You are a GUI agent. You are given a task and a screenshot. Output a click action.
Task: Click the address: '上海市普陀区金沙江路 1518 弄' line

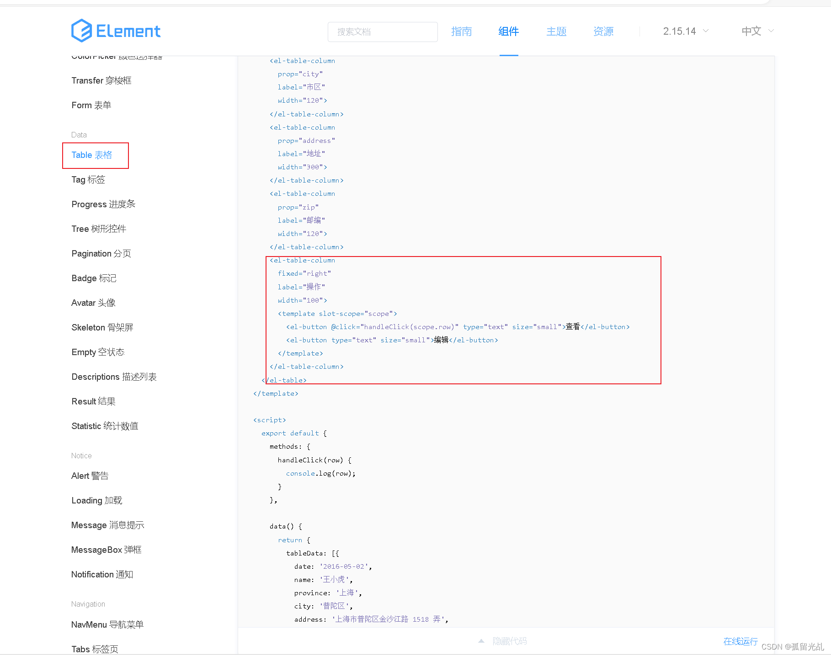[371, 619]
